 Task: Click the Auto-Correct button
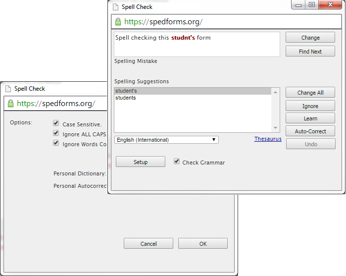(x=310, y=131)
